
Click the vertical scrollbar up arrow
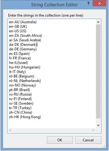tap(98, 22)
